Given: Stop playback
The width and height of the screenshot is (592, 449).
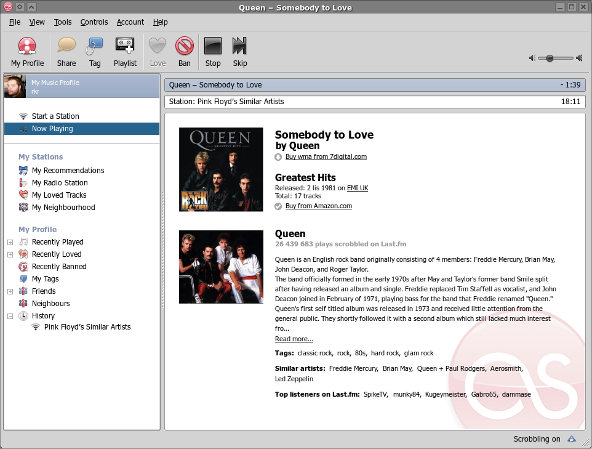Looking at the screenshot, I should click(212, 52).
